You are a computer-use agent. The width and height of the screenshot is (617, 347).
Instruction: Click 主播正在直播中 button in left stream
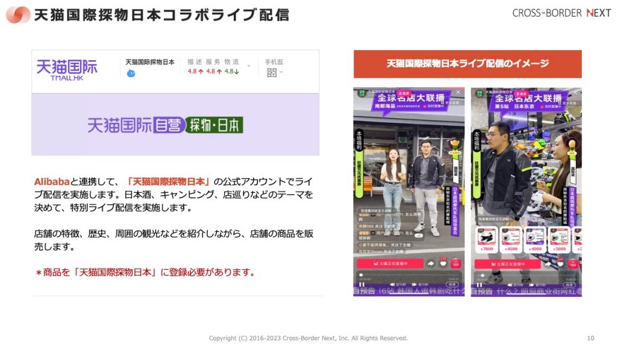click(x=390, y=264)
